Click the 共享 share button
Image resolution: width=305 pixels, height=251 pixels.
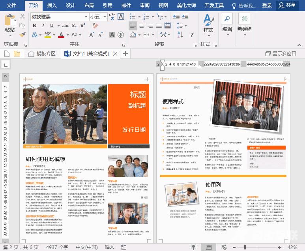click(x=287, y=5)
